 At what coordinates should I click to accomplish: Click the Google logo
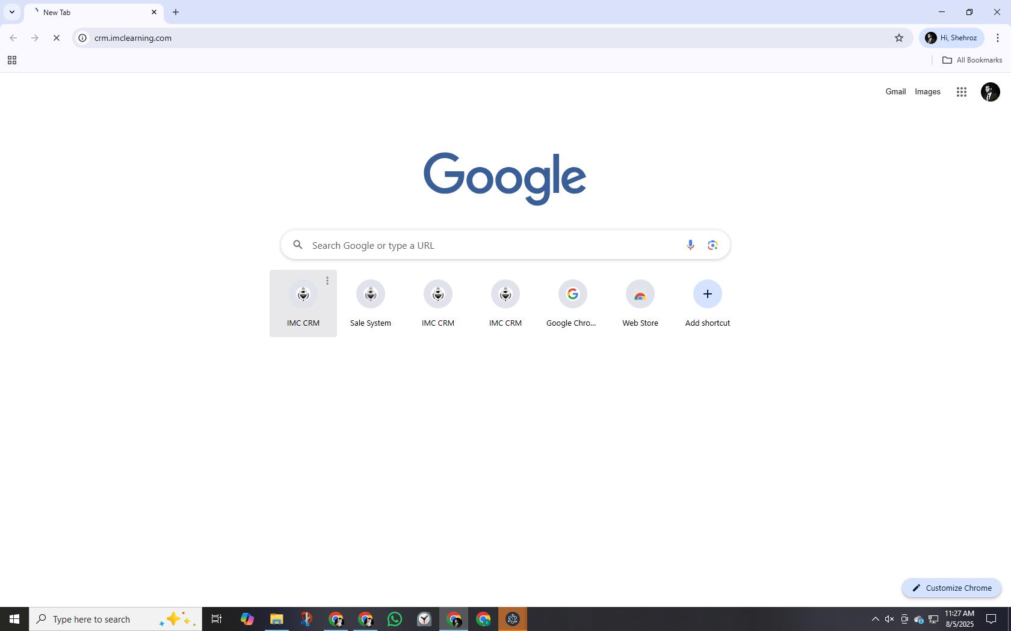click(x=505, y=178)
